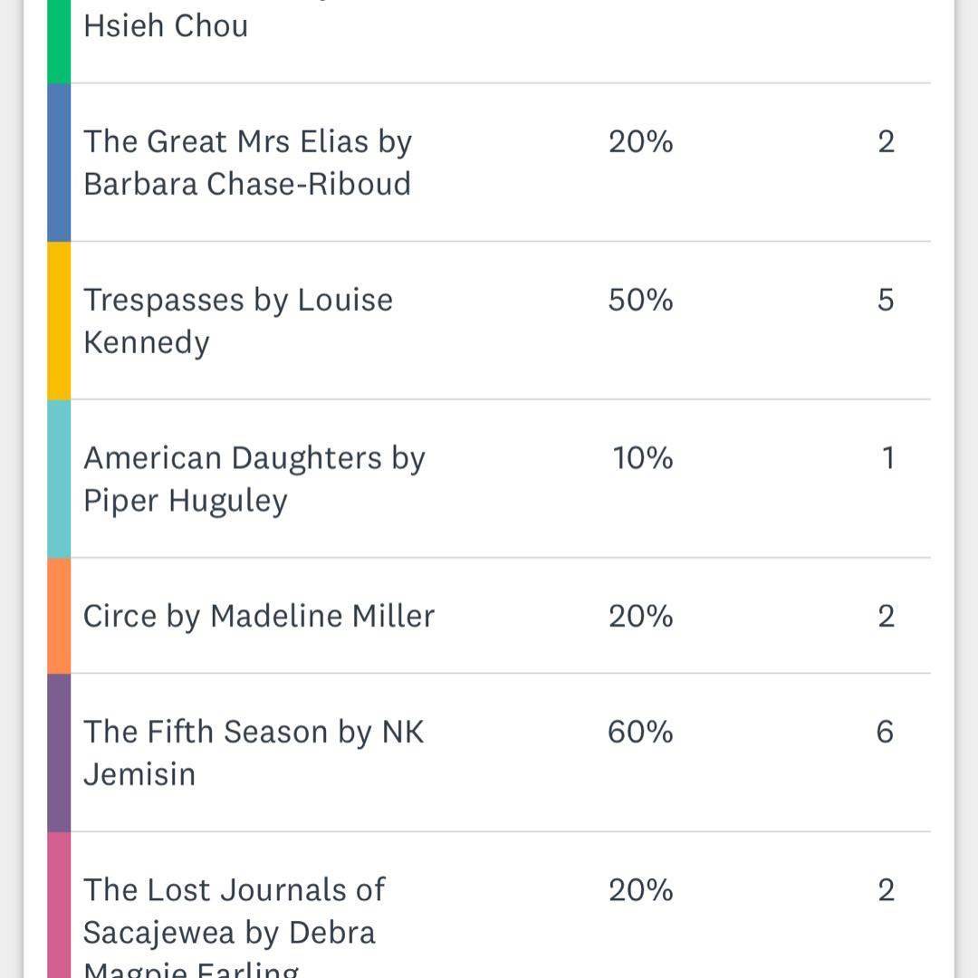Click the blue swatch for The Great Mrs Elias
The width and height of the screenshot is (978, 978).
[59, 162]
